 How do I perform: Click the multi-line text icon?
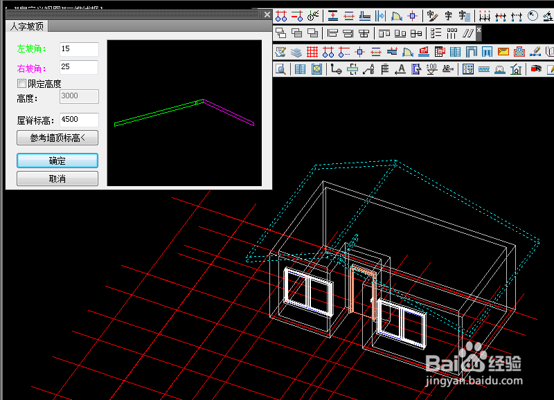pyautogui.click(x=464, y=16)
